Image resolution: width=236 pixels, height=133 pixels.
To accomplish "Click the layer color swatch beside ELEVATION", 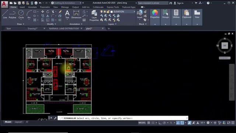I will pos(111,11).
